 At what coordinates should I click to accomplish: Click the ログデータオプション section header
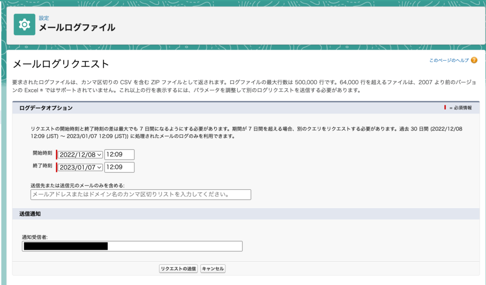46,108
